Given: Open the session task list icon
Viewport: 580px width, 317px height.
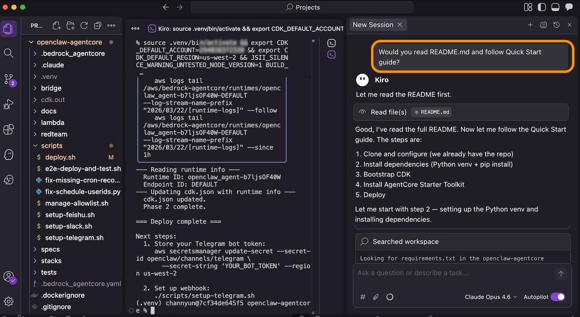Looking at the screenshot, I should click(544, 25).
